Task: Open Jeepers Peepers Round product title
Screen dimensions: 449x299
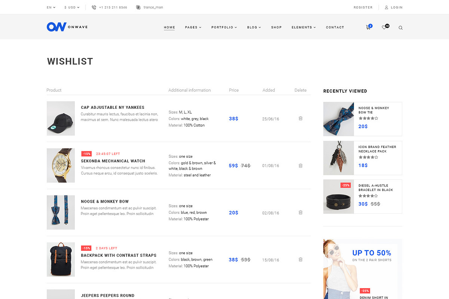Action: [108, 296]
